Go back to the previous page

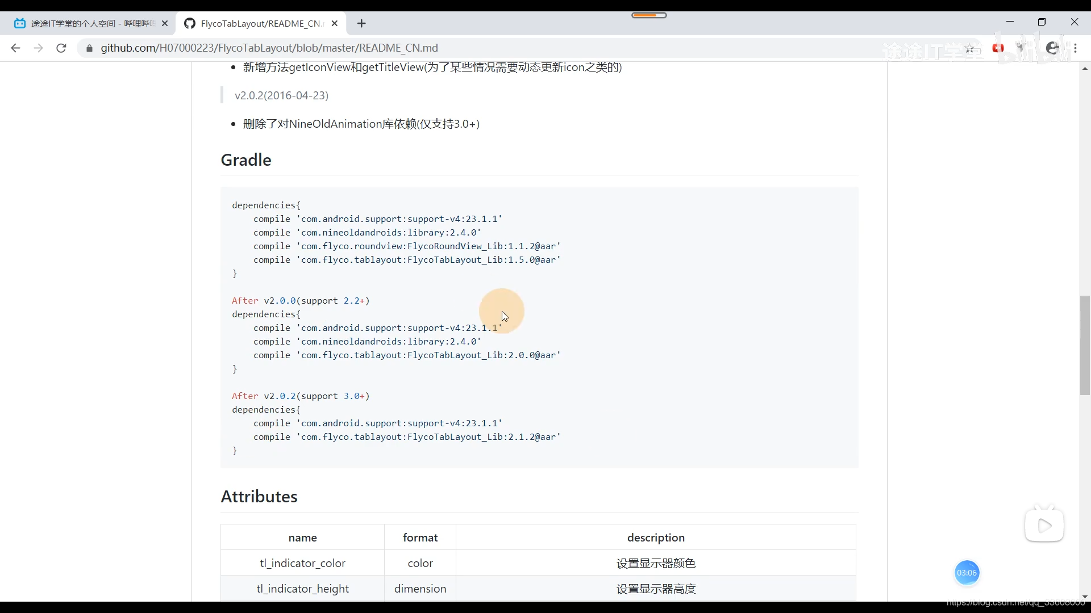pyautogui.click(x=15, y=48)
